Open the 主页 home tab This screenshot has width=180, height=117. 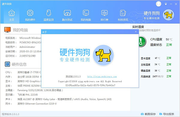pyautogui.click(x=12, y=16)
